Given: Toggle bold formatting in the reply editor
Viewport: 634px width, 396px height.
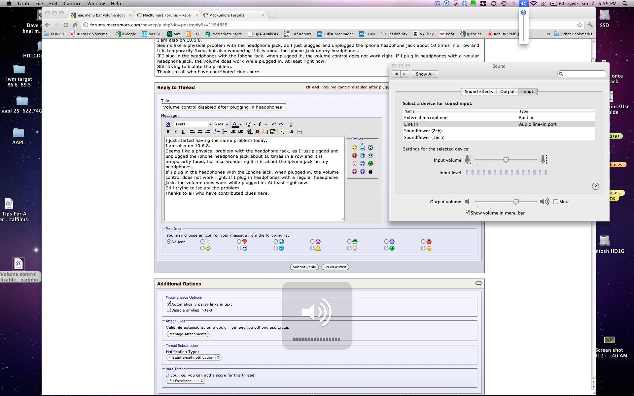Looking at the screenshot, I should [x=168, y=132].
